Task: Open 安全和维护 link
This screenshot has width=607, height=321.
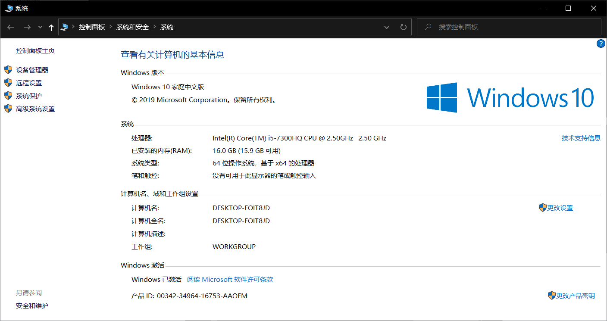Action: click(x=32, y=306)
